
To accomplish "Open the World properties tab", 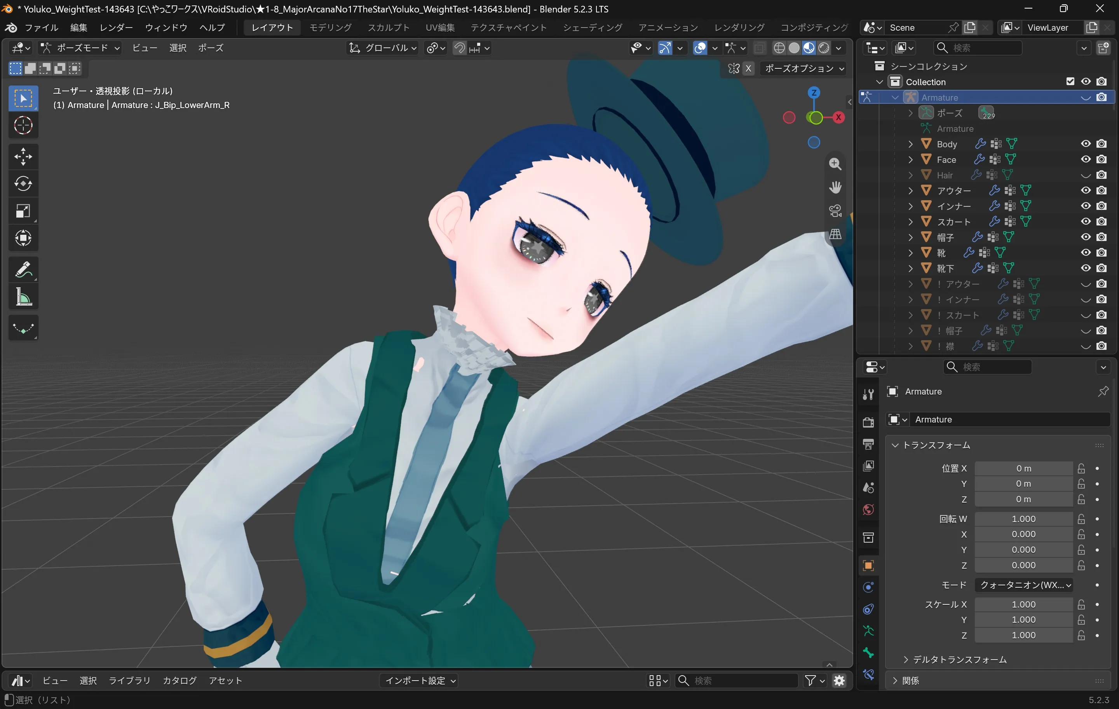I will tap(868, 510).
